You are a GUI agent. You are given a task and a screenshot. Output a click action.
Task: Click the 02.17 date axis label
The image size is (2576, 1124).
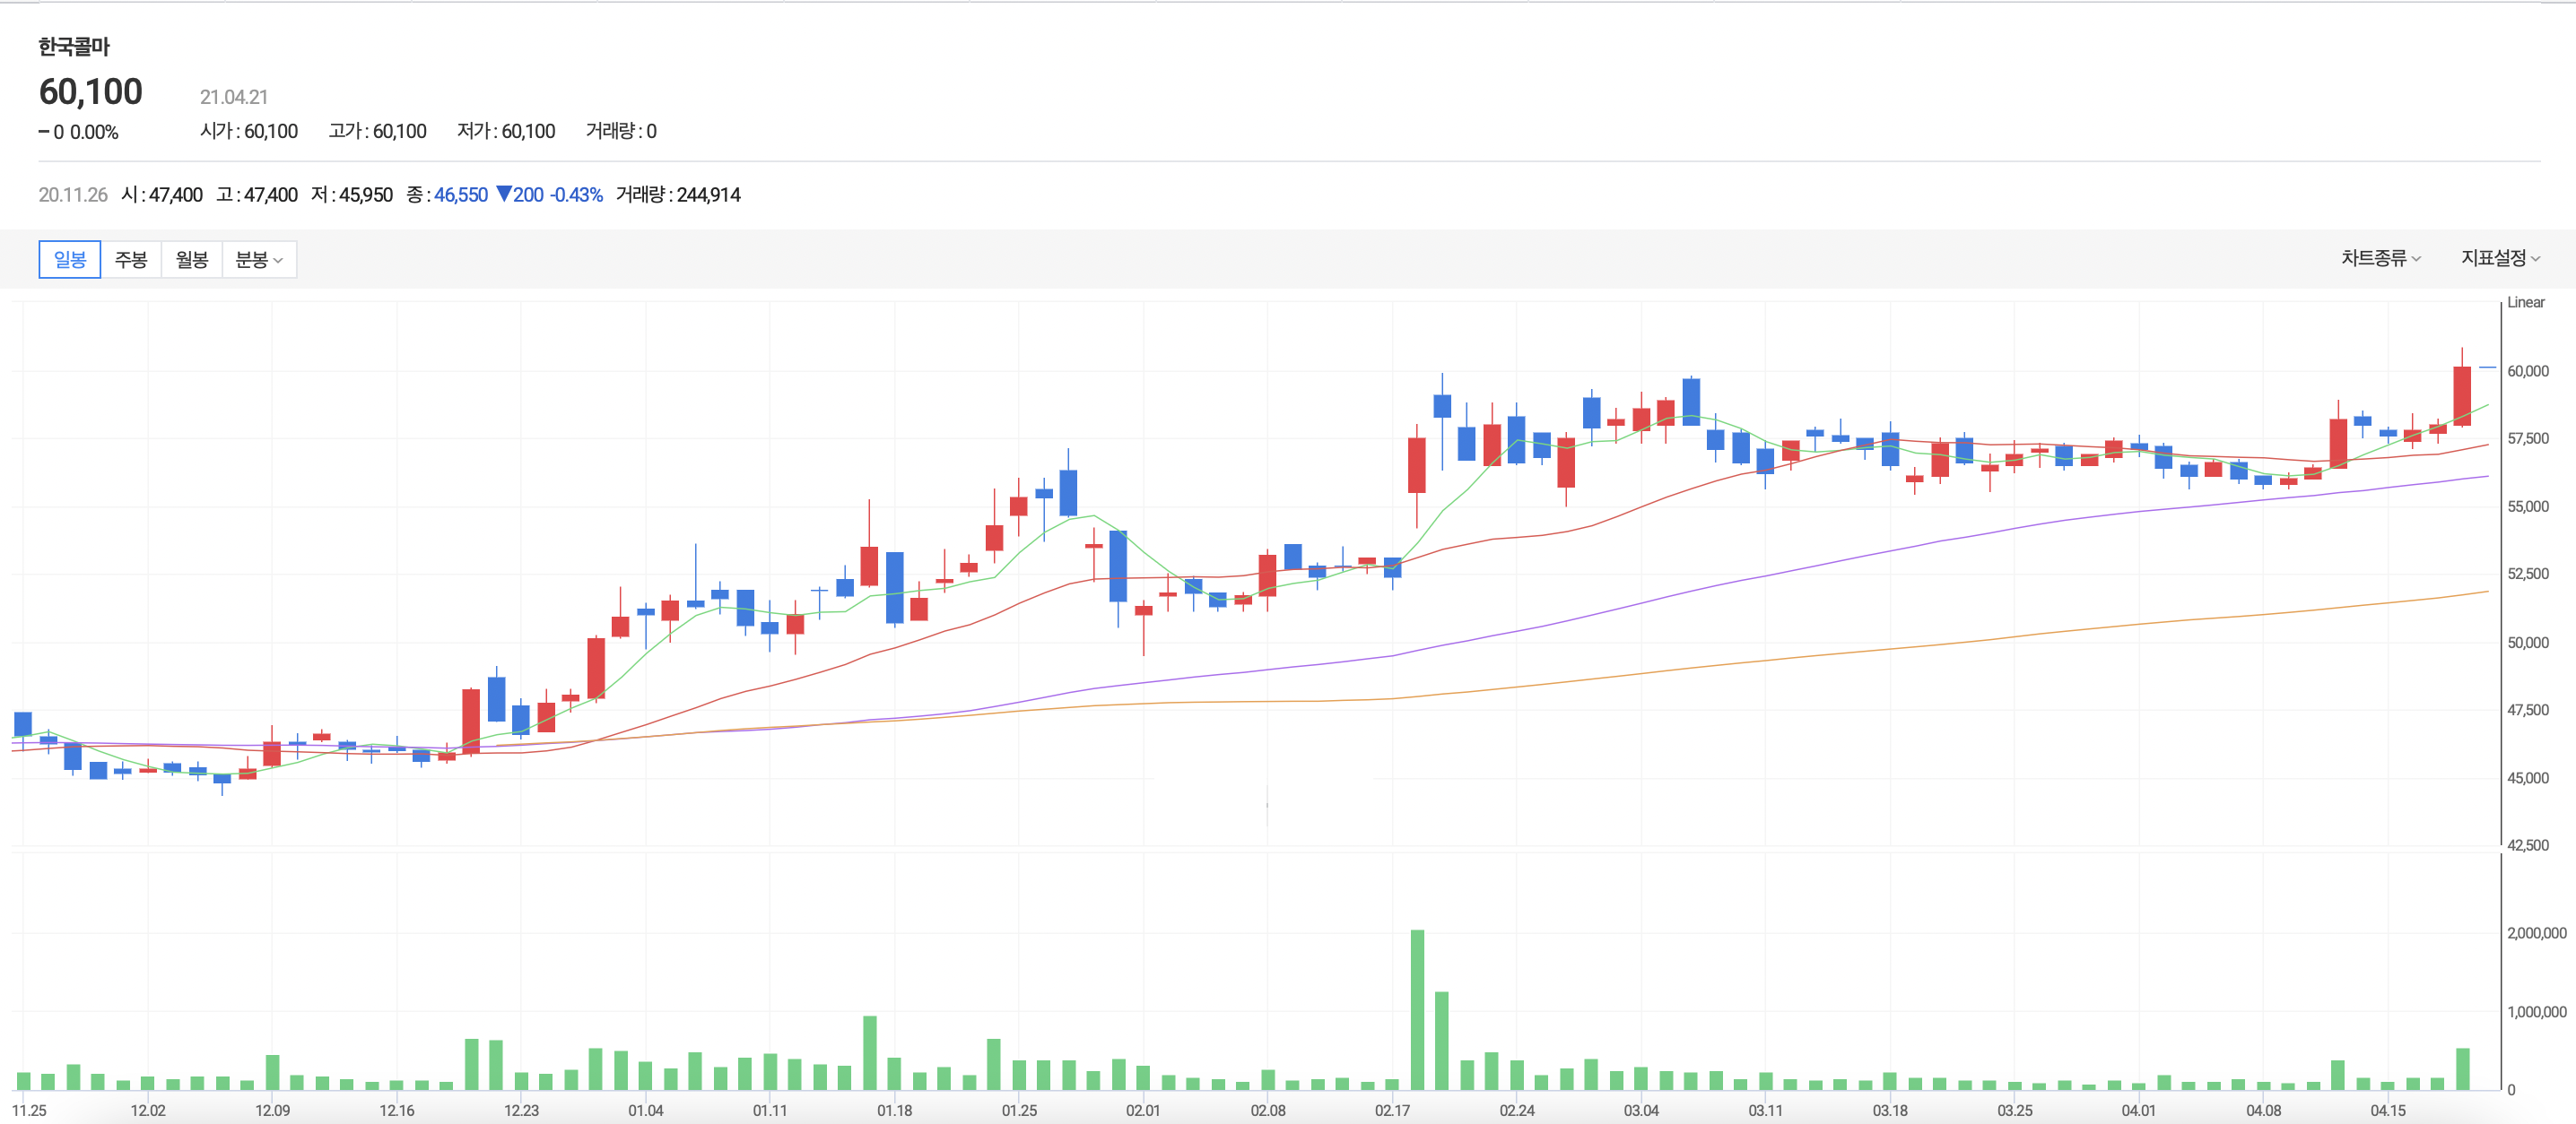coord(1392,1110)
